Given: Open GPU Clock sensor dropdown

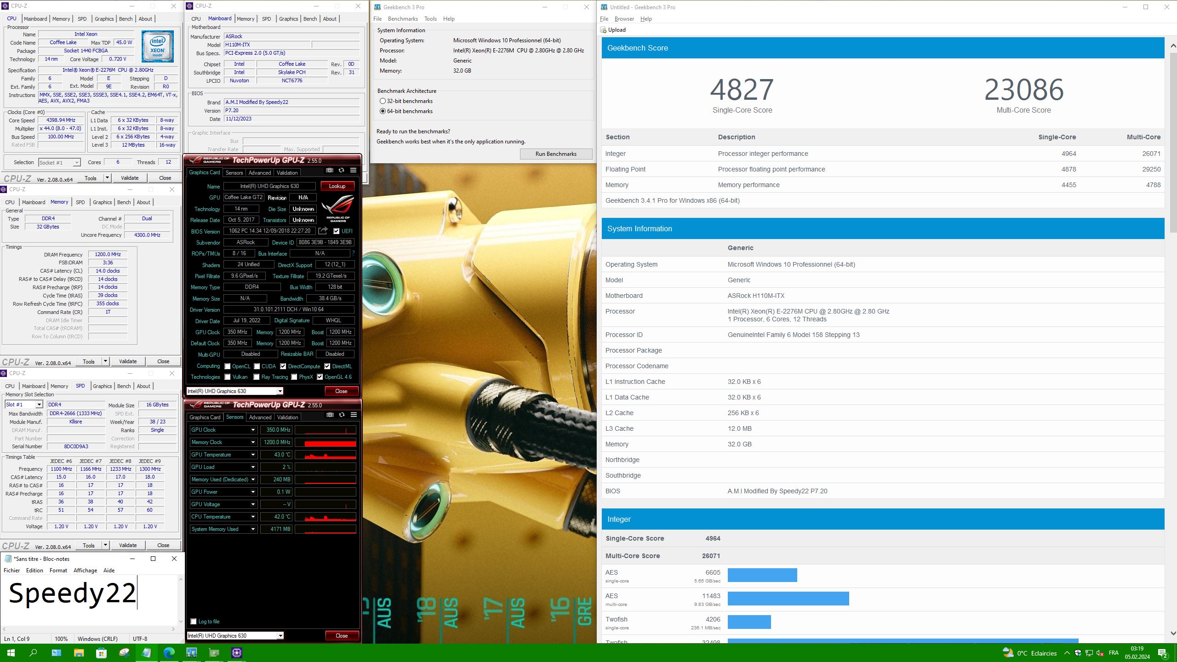Looking at the screenshot, I should 252,430.
